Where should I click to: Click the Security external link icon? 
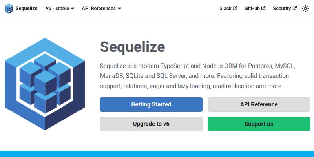click(294, 8)
